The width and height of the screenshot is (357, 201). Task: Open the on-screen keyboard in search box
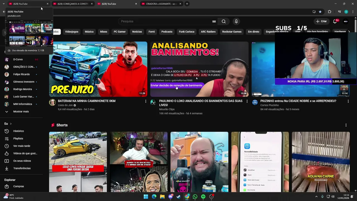214,21
